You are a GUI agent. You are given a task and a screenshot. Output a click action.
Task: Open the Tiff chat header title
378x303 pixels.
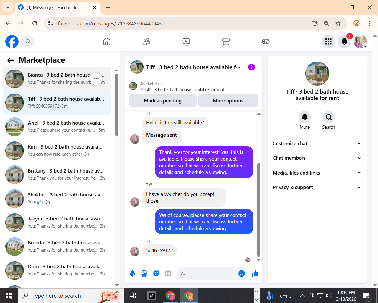193,67
